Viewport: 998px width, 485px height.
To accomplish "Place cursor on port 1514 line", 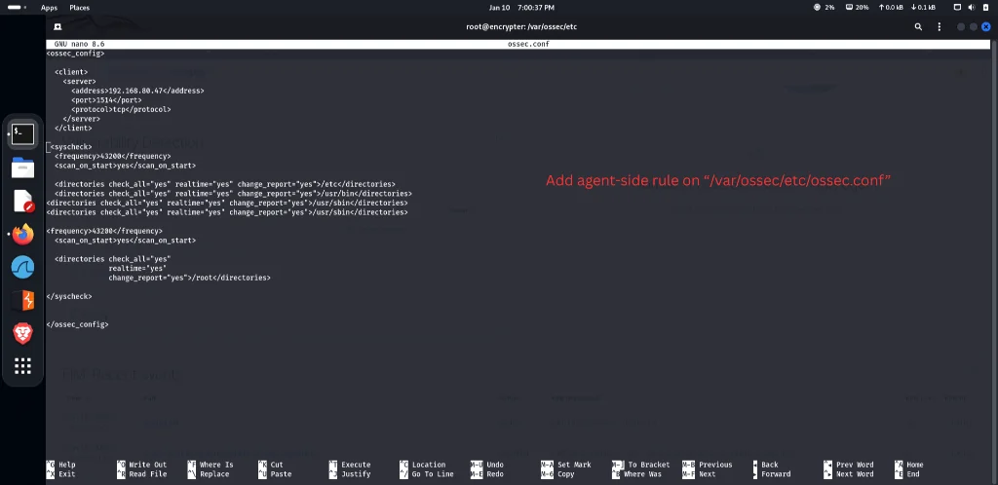I will tap(106, 99).
